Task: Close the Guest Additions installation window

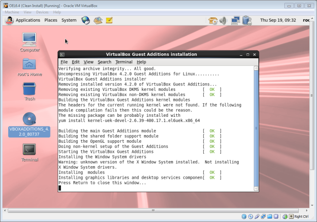Action: coord(255,55)
